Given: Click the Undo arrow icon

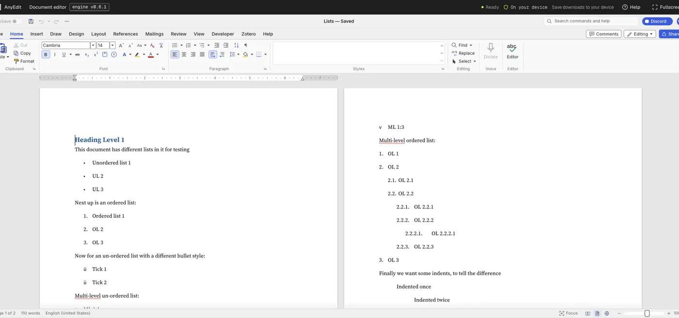Looking at the screenshot, I should [41, 21].
